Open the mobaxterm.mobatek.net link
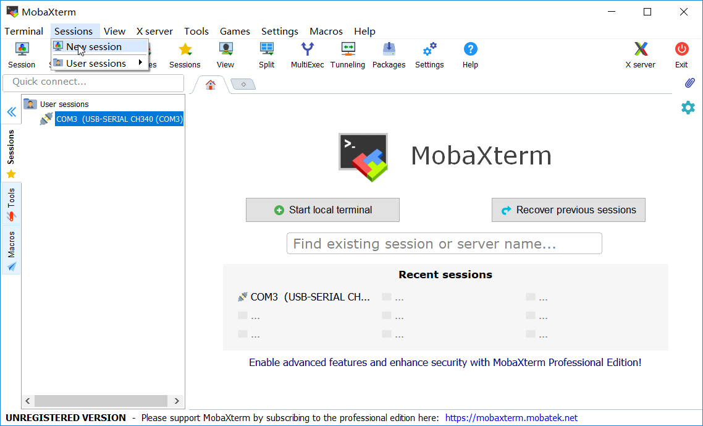Image resolution: width=703 pixels, height=426 pixels. tap(511, 418)
